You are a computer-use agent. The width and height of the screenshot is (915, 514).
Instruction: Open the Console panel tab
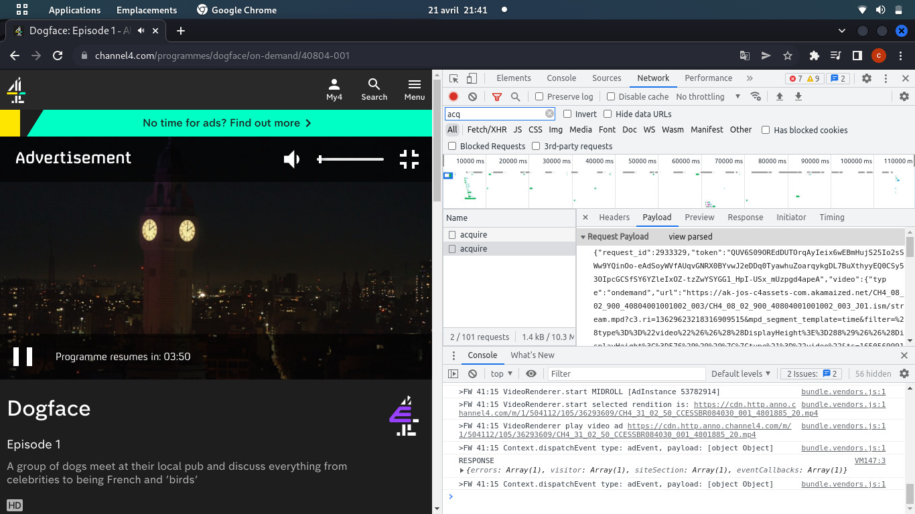(x=561, y=78)
